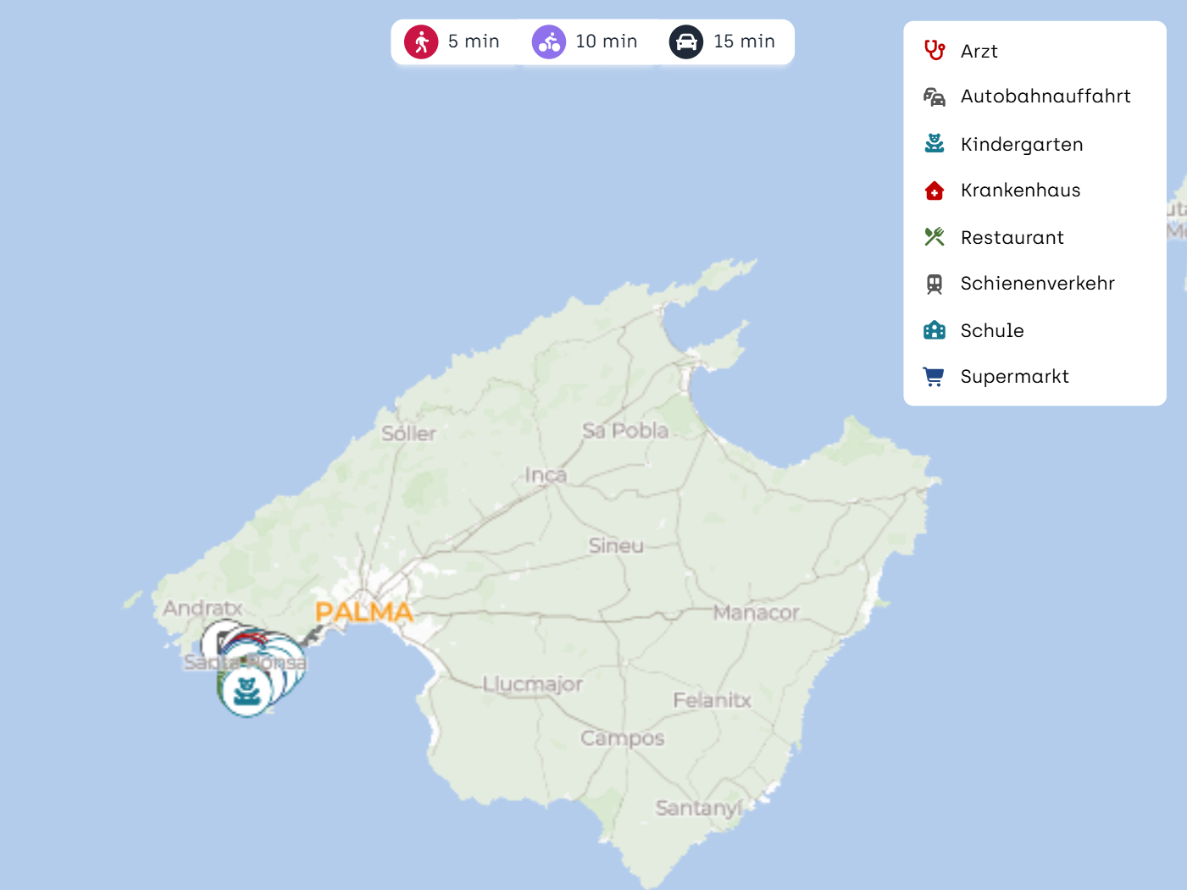Click the Andratx label on the map

[202, 608]
